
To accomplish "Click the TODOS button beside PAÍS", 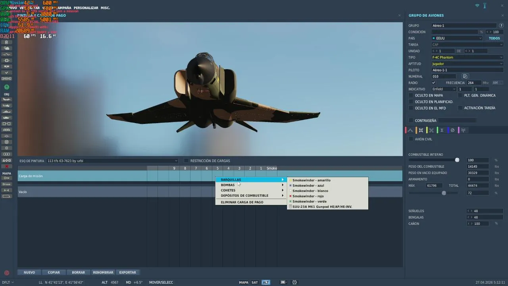I will [x=495, y=38].
